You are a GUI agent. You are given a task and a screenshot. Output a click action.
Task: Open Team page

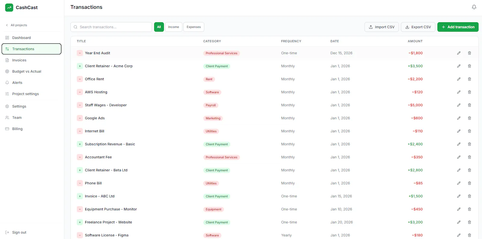(32, 118)
